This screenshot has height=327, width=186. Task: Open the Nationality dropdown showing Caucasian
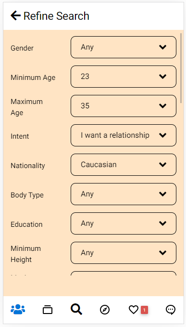click(124, 165)
